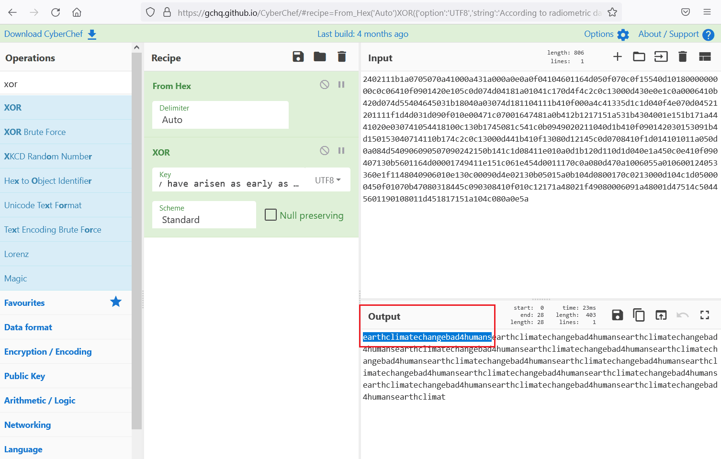Image resolution: width=721 pixels, height=459 pixels.
Task: Select XOR Brute Force operation
Action: 35,132
